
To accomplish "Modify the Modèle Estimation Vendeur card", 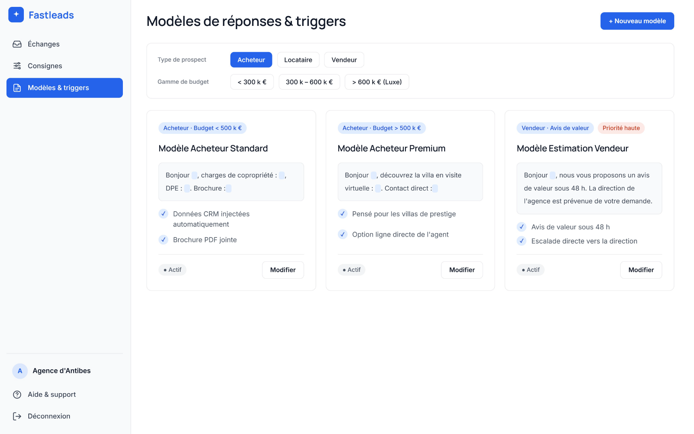I will pos(641,270).
